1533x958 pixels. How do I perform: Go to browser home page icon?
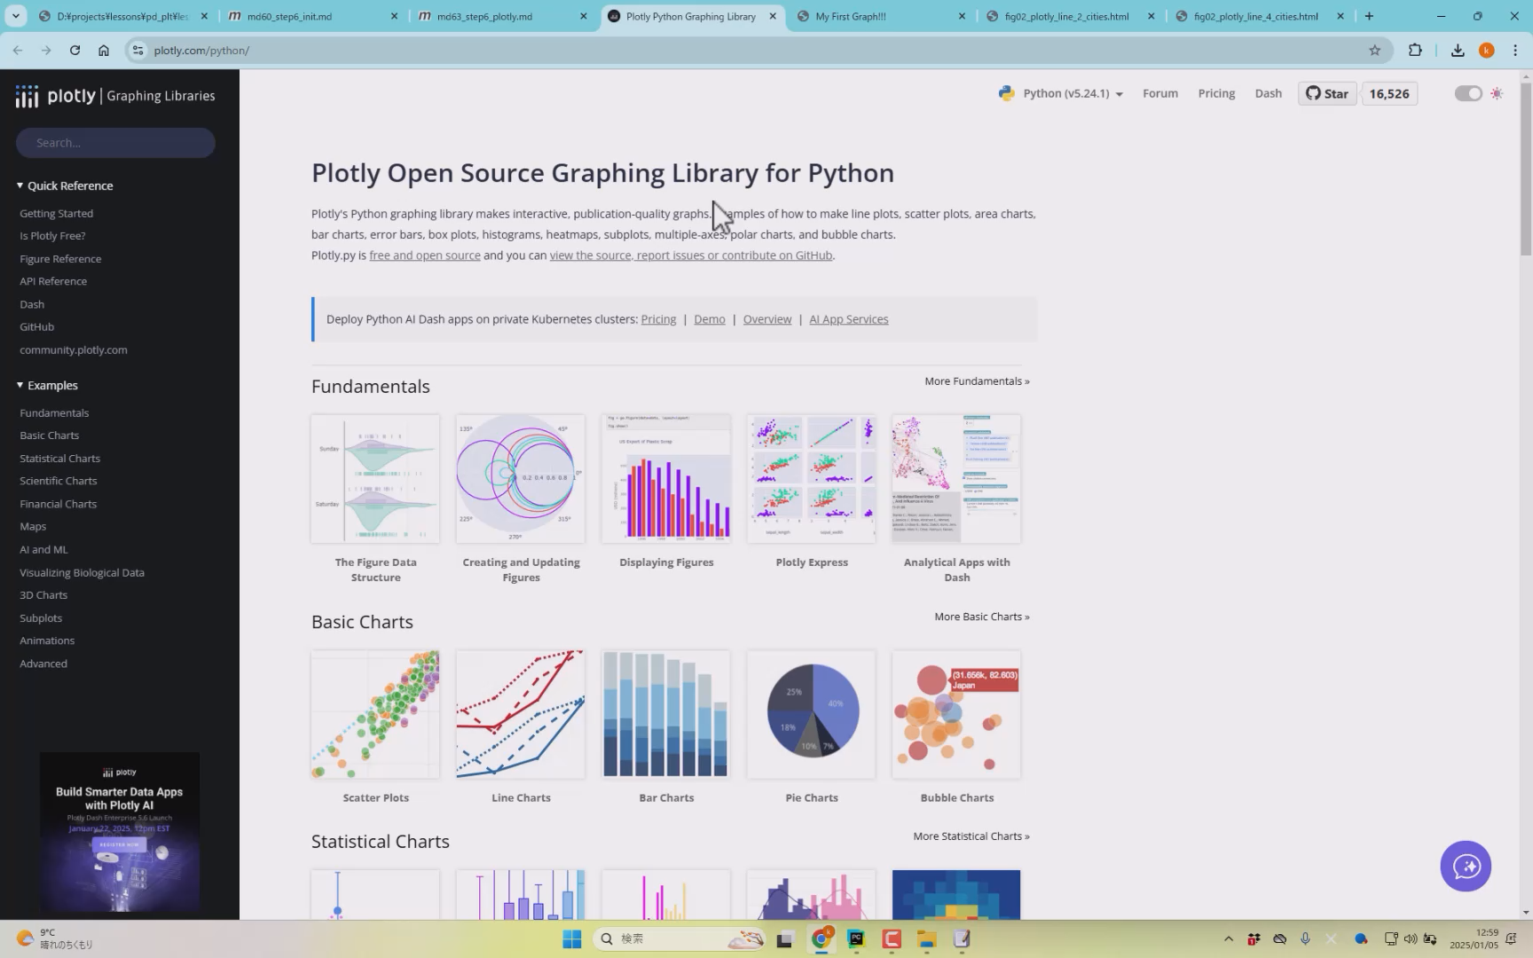click(104, 51)
